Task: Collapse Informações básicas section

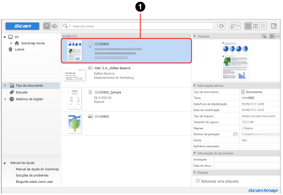Action: [194, 85]
